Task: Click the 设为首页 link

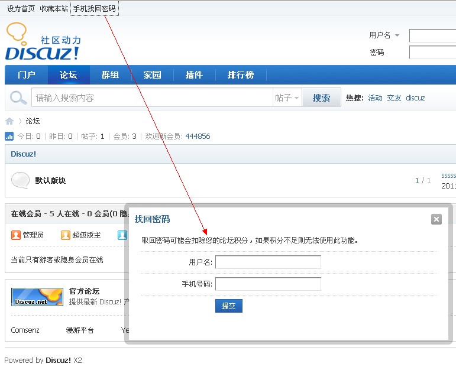Action: click(x=21, y=9)
